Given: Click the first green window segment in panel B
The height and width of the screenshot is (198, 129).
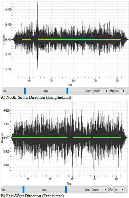Looking at the screenshot, I should coord(40,138).
